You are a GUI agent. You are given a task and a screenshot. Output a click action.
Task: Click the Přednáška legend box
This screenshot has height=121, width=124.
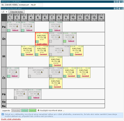(16, 110)
